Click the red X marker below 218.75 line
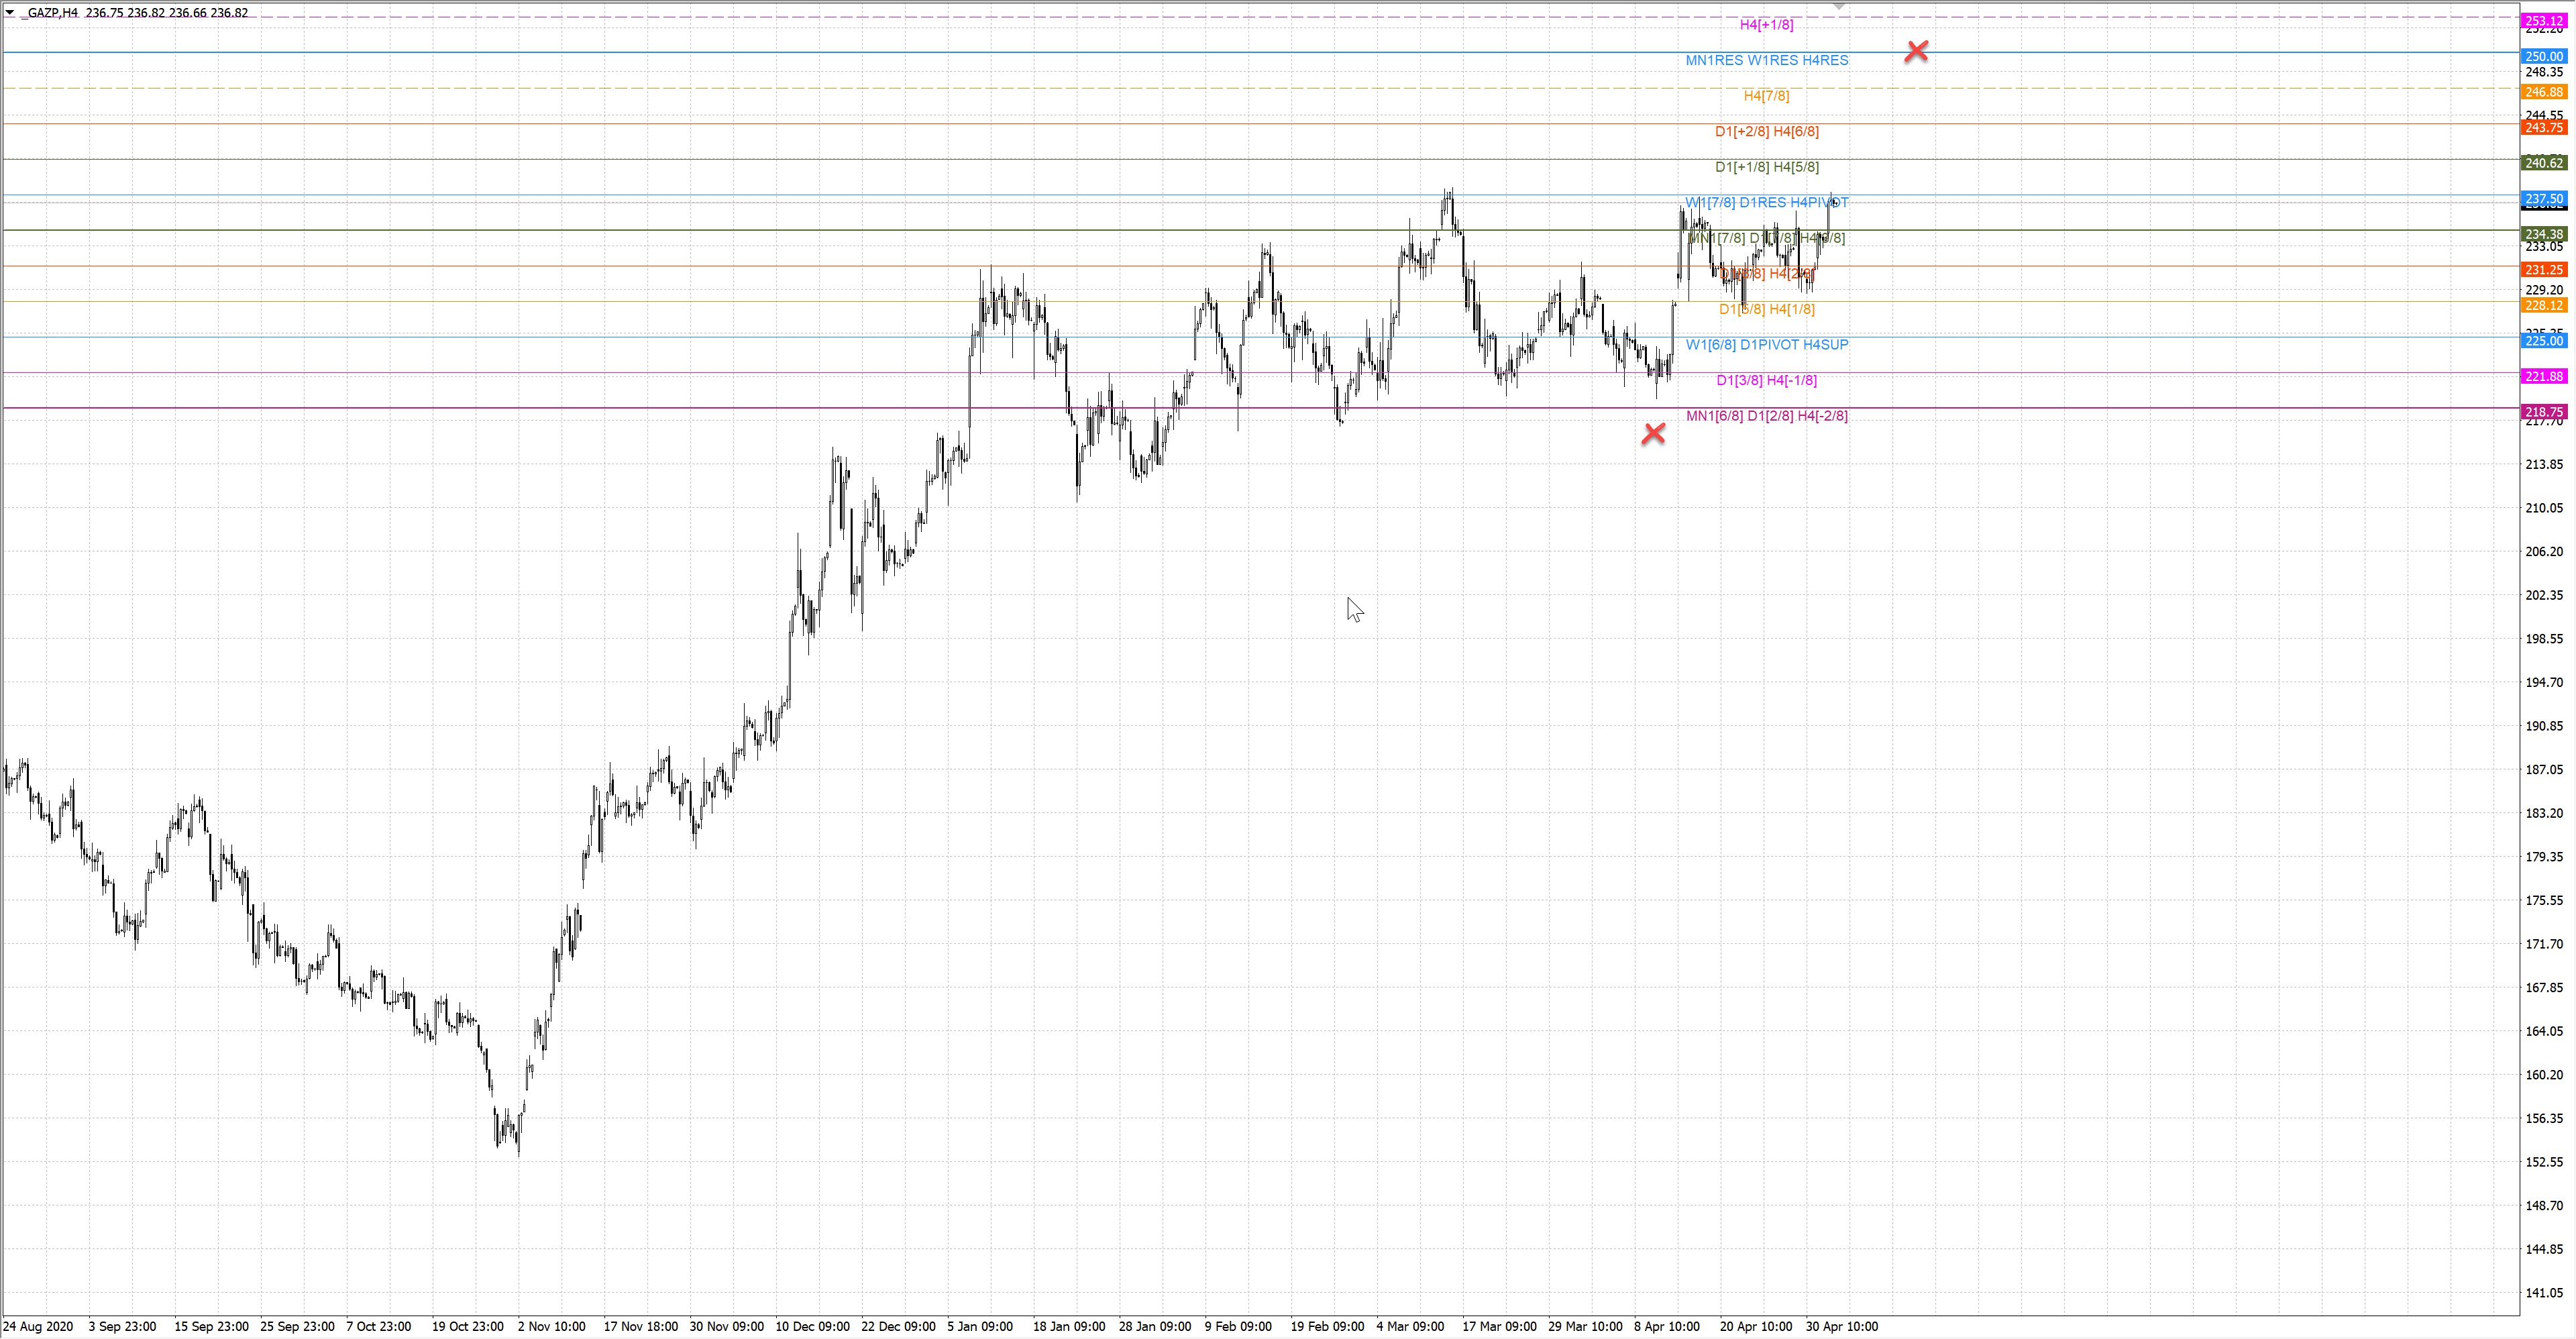2576x1339 pixels. pyautogui.click(x=1654, y=433)
